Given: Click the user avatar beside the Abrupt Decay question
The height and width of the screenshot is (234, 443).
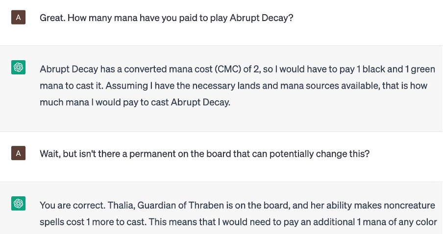Looking at the screenshot, I should 18,18.
